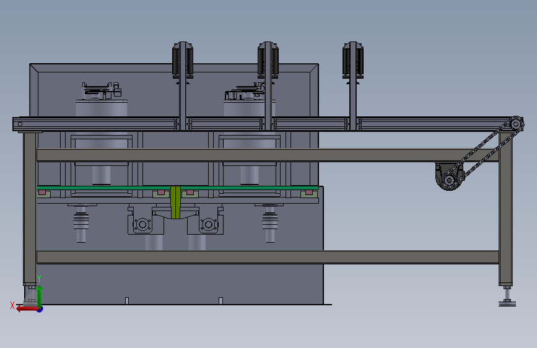Image resolution: width=537 pixels, height=348 pixels.
Task: Select the middle vertical guide roller head
Action: [x=268, y=61]
